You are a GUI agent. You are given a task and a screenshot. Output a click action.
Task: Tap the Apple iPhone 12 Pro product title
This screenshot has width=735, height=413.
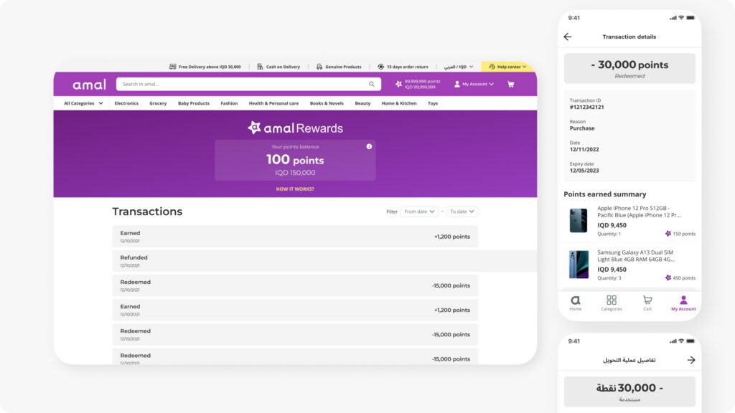639,212
